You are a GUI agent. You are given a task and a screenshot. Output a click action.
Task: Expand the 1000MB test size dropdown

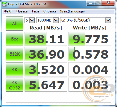[x=56, y=20]
